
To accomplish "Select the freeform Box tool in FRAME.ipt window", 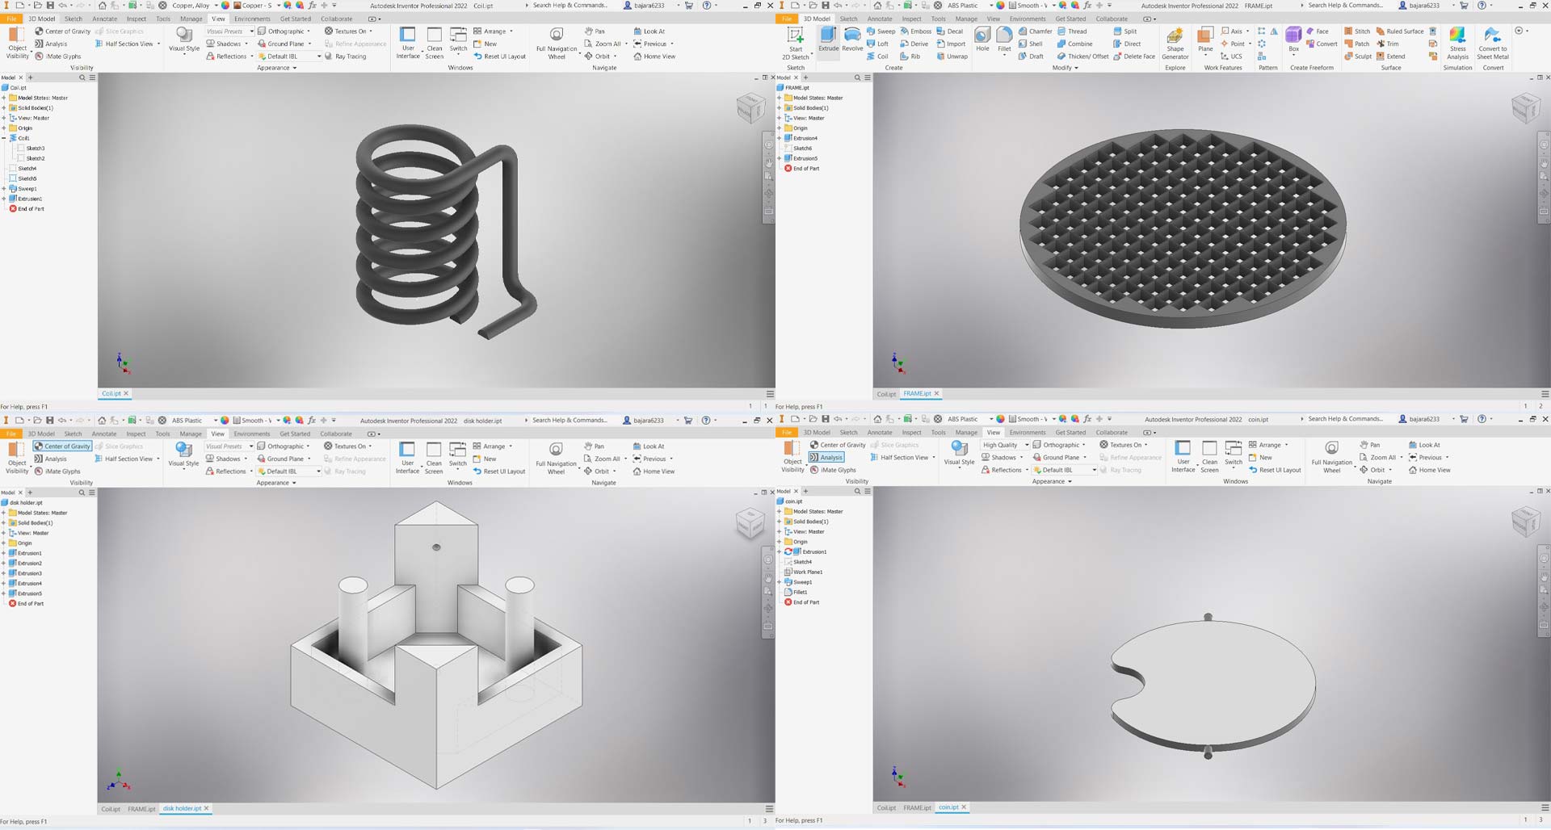I will [1293, 40].
